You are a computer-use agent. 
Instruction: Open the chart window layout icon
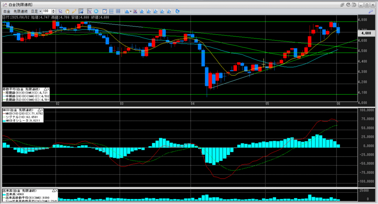click(x=104, y=11)
